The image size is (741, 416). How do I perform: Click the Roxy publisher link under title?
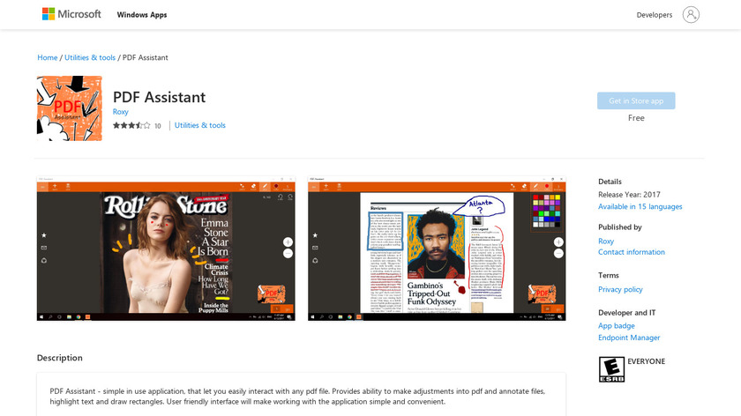(x=121, y=112)
